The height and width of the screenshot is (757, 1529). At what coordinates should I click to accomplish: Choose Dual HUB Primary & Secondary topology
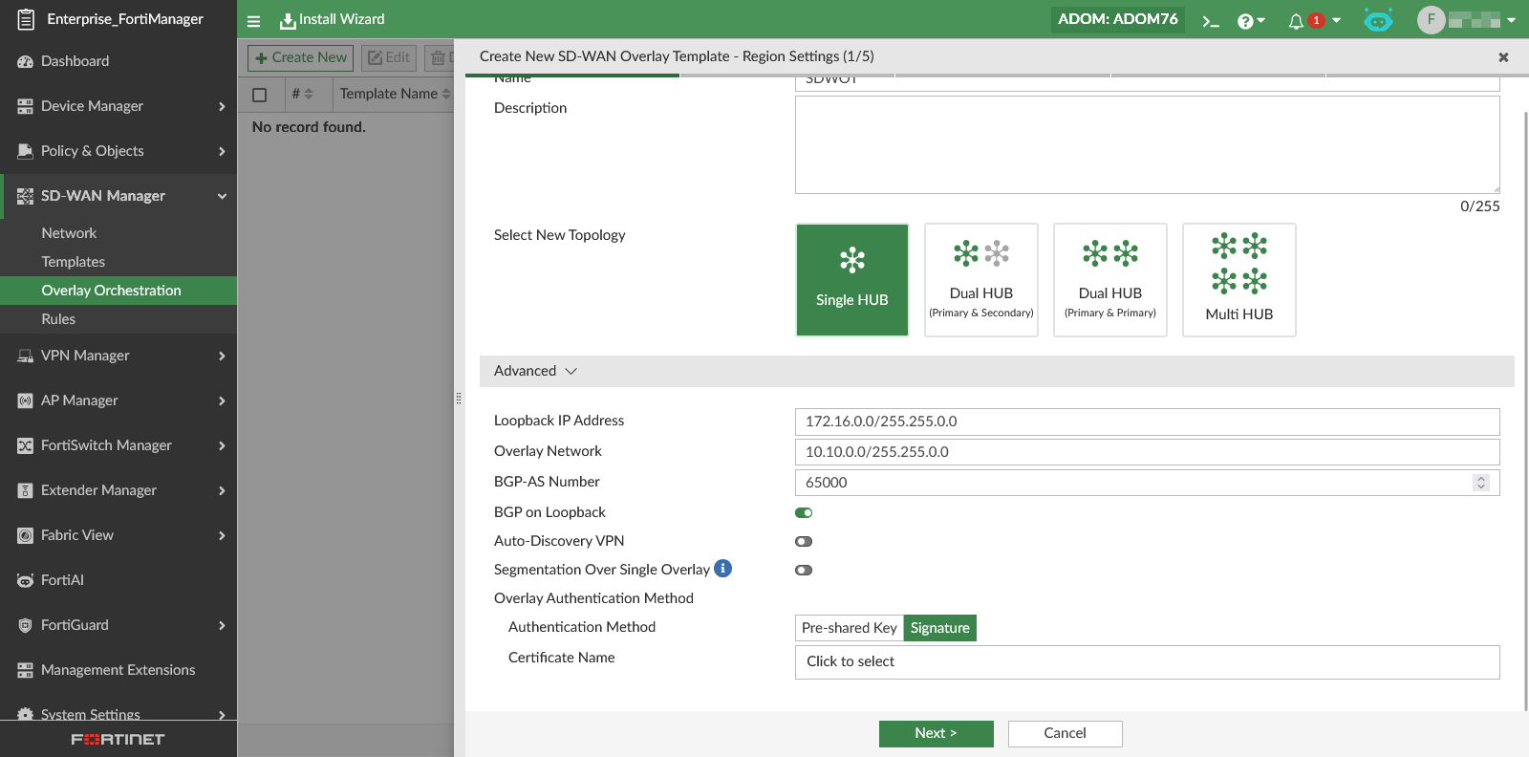[980, 280]
